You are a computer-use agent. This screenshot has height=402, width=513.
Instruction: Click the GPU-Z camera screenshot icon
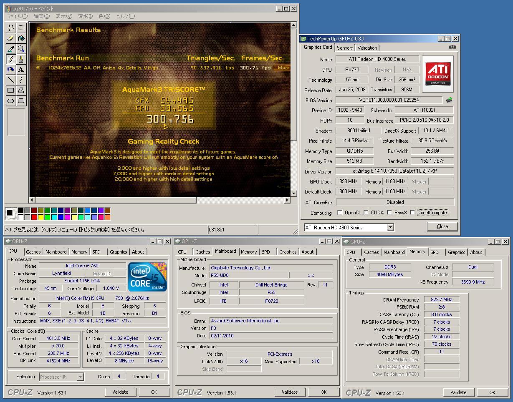click(452, 47)
